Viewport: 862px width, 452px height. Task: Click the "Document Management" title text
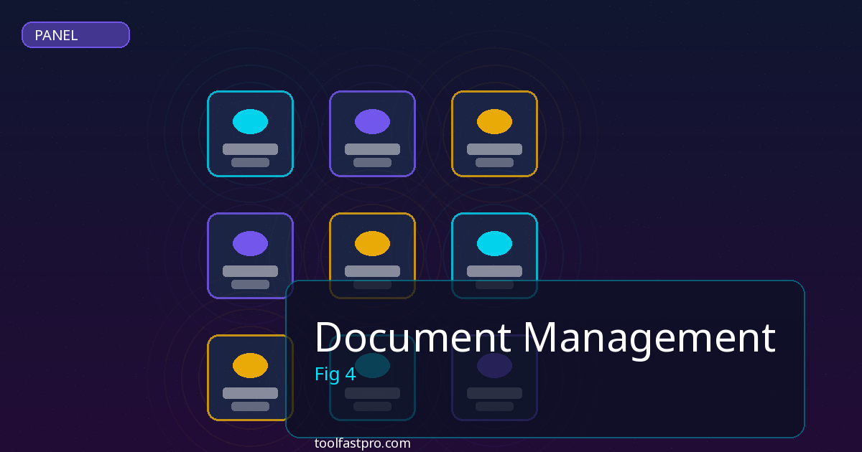point(545,337)
